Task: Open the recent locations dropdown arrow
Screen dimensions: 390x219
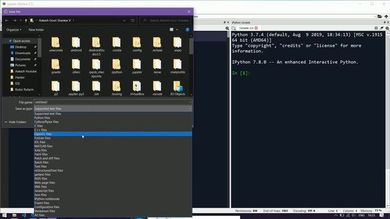Action: 21,21
